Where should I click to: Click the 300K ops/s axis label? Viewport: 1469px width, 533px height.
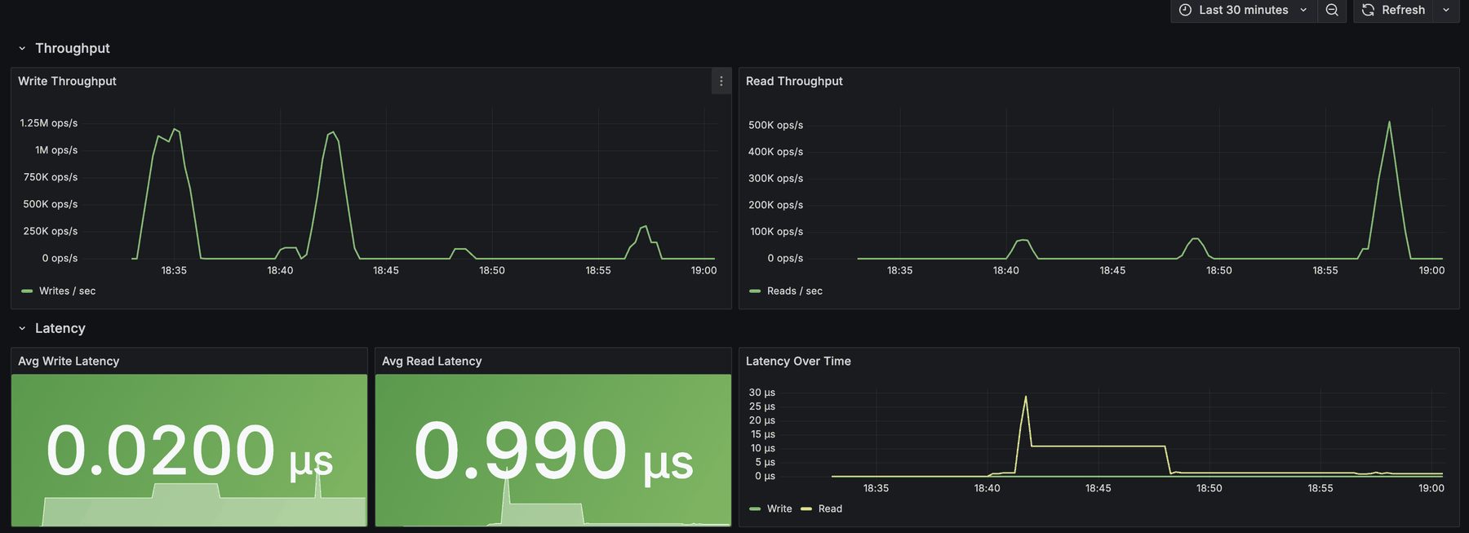tap(775, 178)
